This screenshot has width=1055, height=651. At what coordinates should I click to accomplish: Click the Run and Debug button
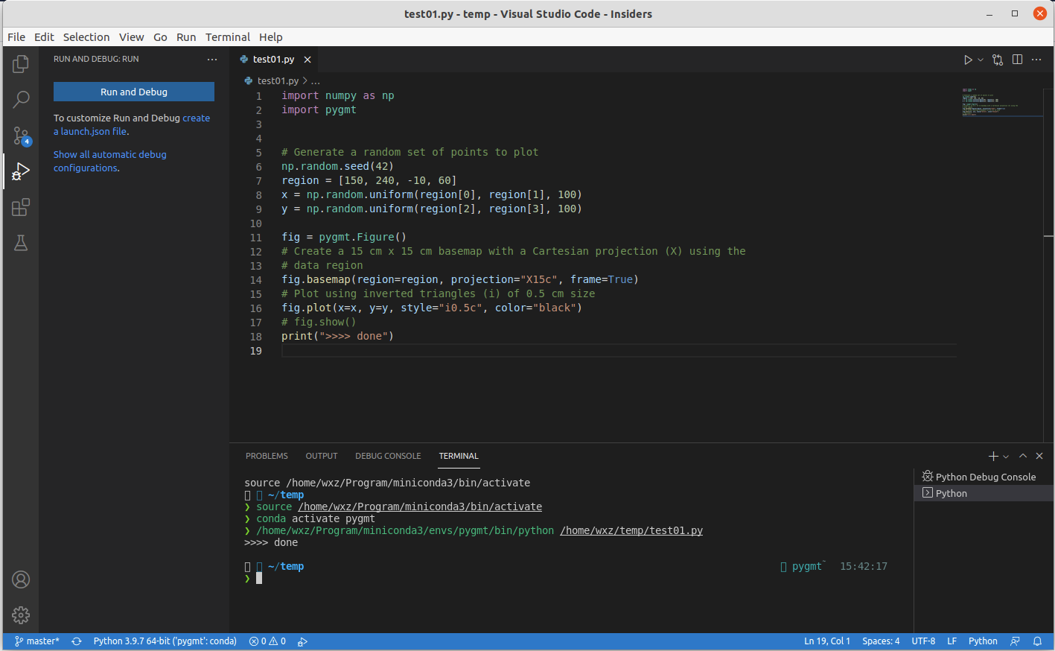(133, 91)
